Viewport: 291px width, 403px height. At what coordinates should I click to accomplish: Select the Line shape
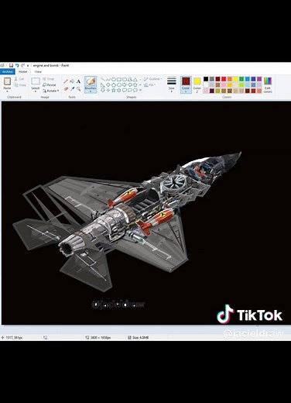click(103, 79)
